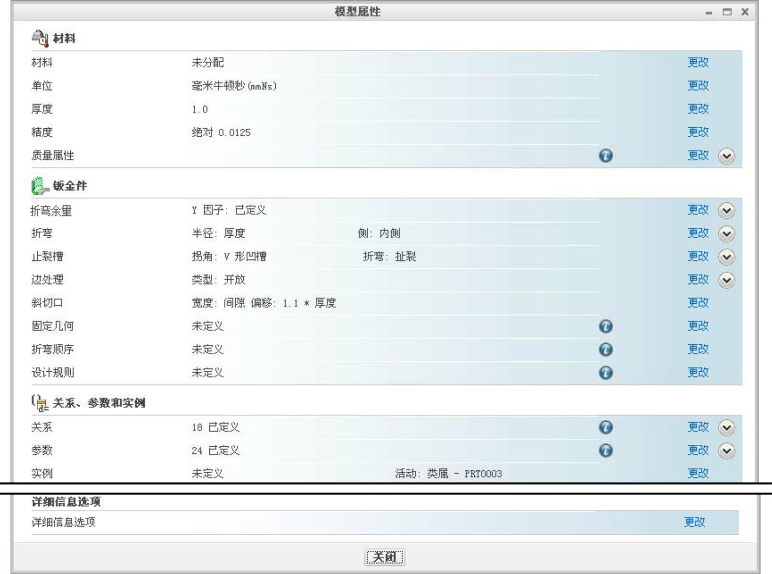Select the 类型: 开放 text
This screenshot has height=574, width=772.
218,280
